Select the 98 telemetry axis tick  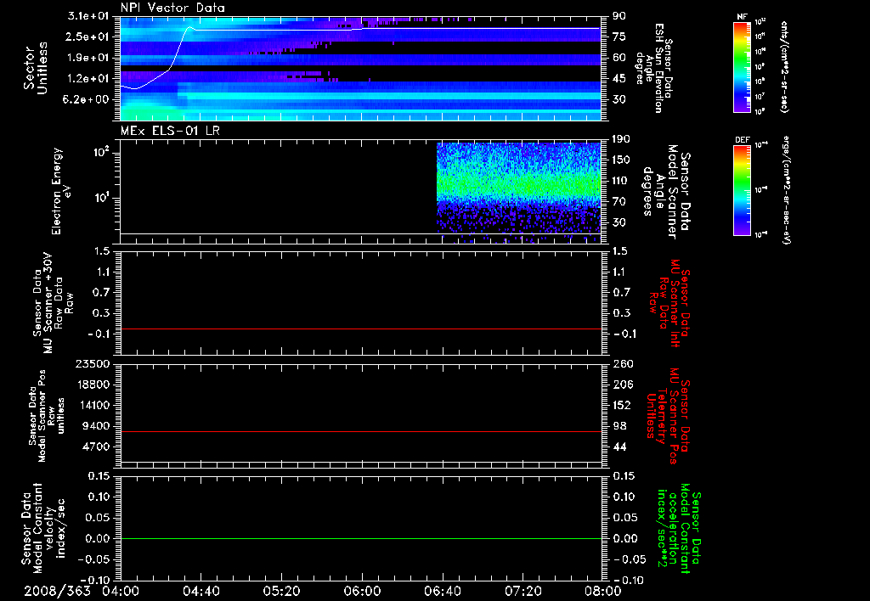coord(619,426)
